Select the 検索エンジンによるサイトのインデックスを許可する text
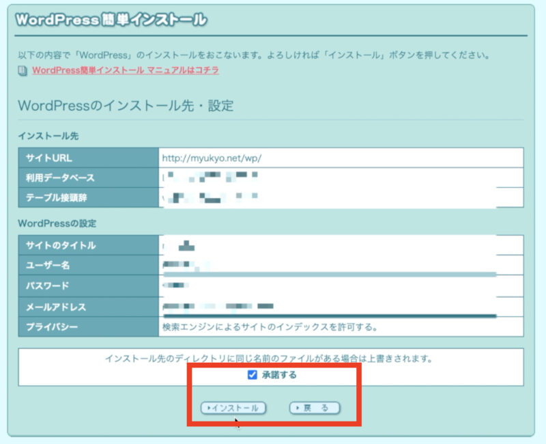This screenshot has height=444, width=546. click(x=270, y=327)
